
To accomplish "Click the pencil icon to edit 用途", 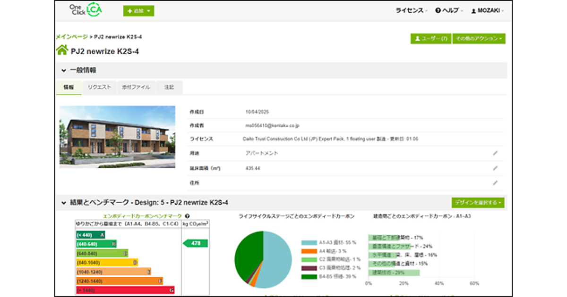I will coord(495,153).
